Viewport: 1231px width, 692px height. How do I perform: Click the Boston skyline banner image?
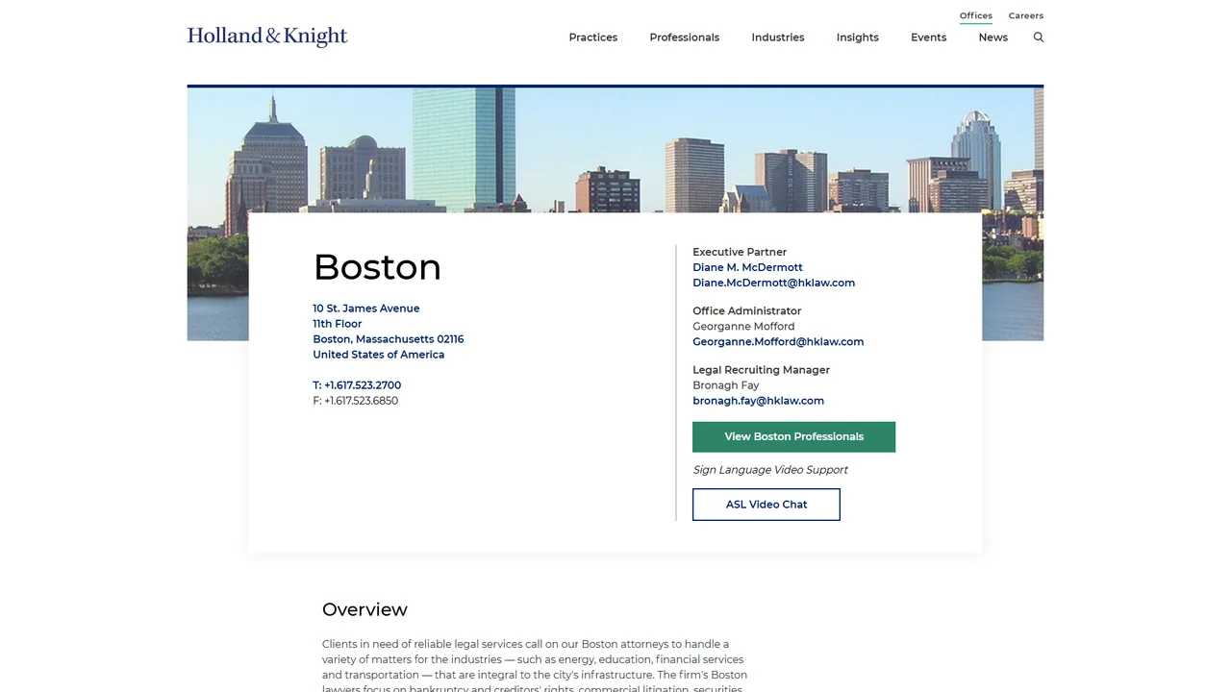point(615,149)
